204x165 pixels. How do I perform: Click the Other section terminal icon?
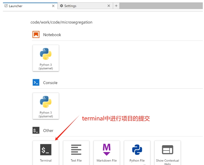(36, 130)
